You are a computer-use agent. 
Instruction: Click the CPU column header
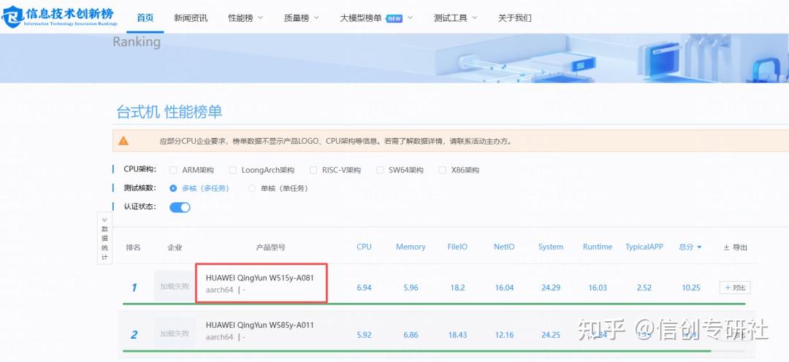pos(365,247)
